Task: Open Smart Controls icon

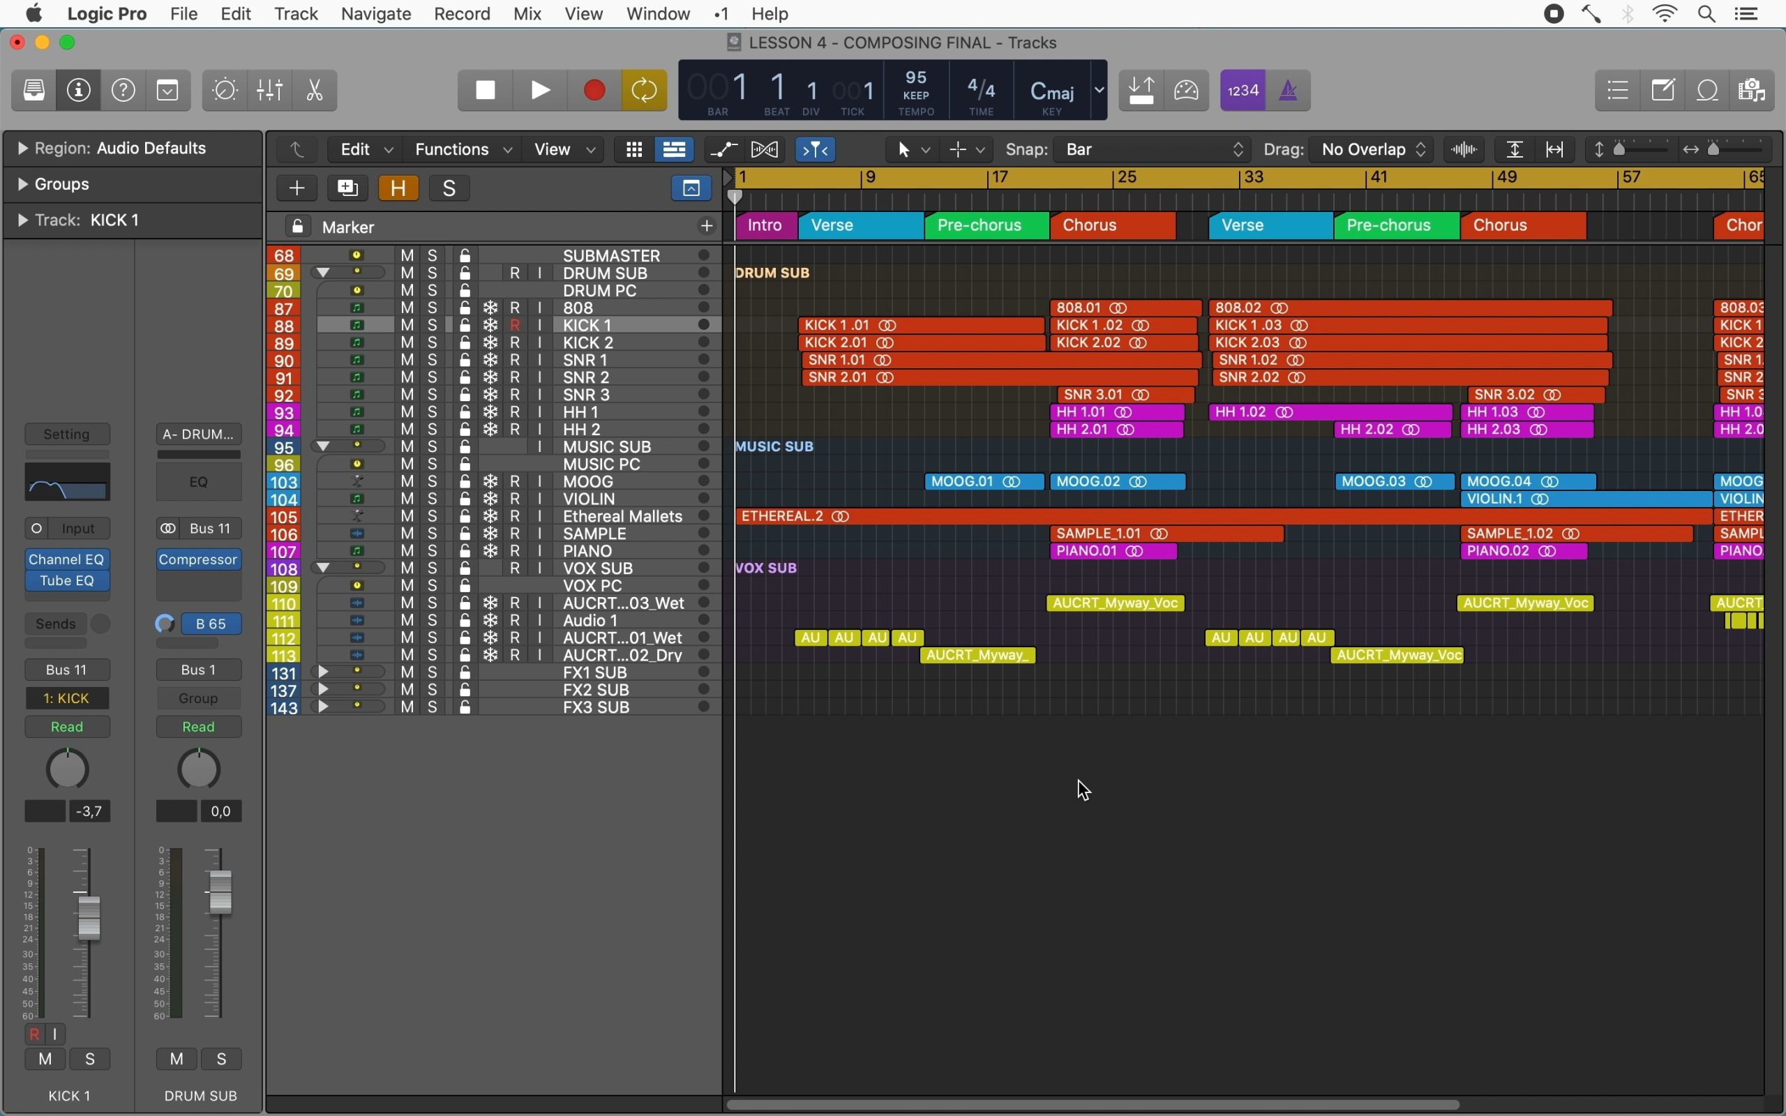Action: pyautogui.click(x=225, y=90)
